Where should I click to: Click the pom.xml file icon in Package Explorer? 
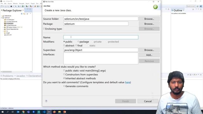coord(5,35)
